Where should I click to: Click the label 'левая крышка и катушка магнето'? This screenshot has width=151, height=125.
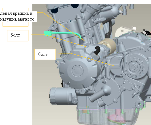(17, 17)
